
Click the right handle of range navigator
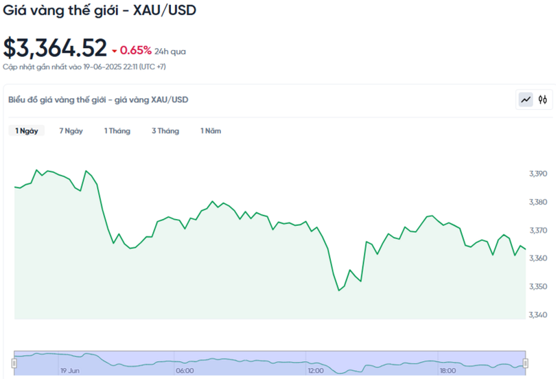pos(525,363)
